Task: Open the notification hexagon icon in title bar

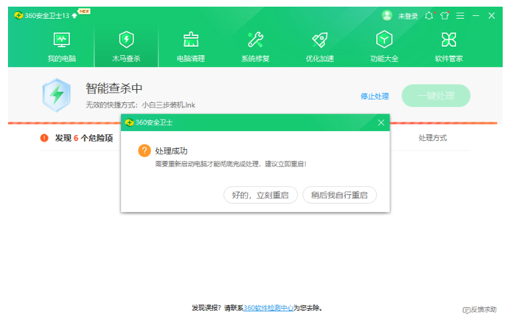Action: [x=429, y=16]
